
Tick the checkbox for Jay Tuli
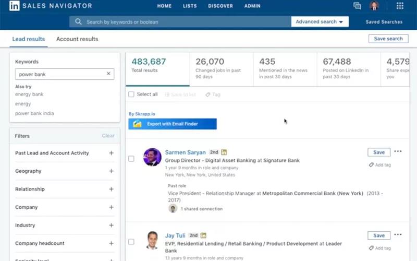[131, 242]
